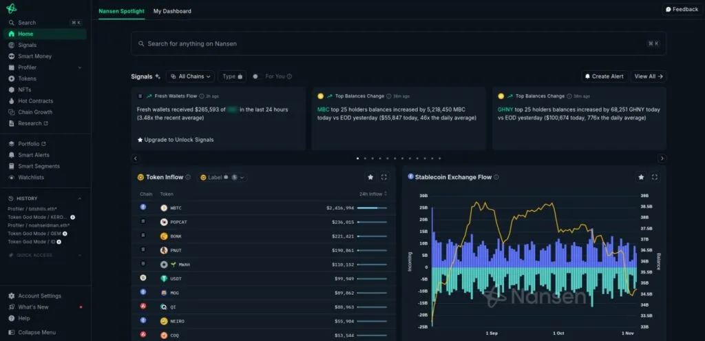The width and height of the screenshot is (705, 341).
Task: Expand the Profiler menu chevron
Action: (x=80, y=68)
